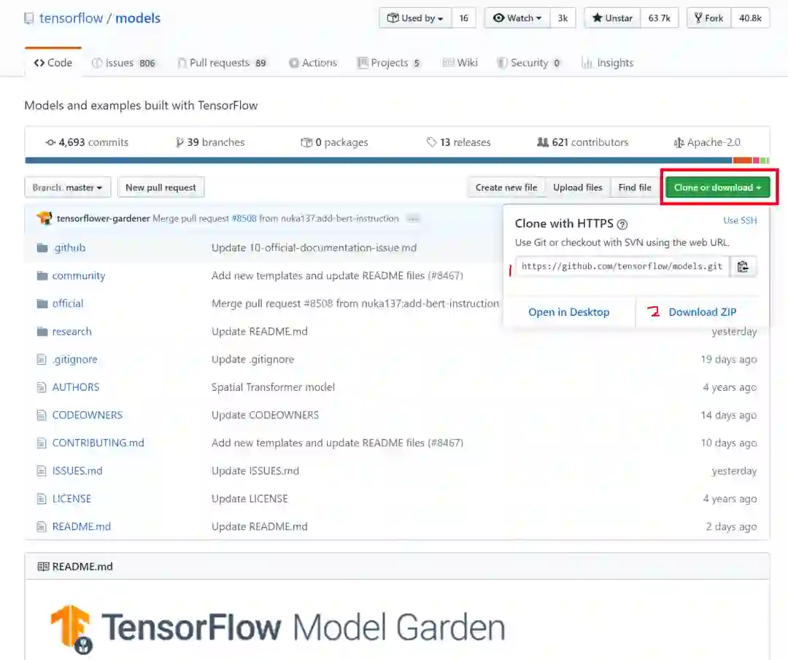Open the Wiki tab
Viewport: 788px width, 660px height.
460,63
